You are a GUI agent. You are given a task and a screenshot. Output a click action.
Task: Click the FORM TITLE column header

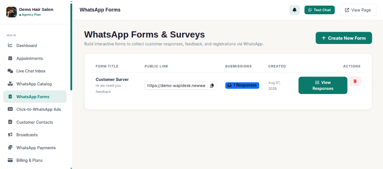point(107,66)
